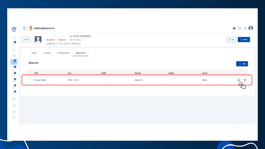Go to the home sidebar icon

[x=14, y=37]
